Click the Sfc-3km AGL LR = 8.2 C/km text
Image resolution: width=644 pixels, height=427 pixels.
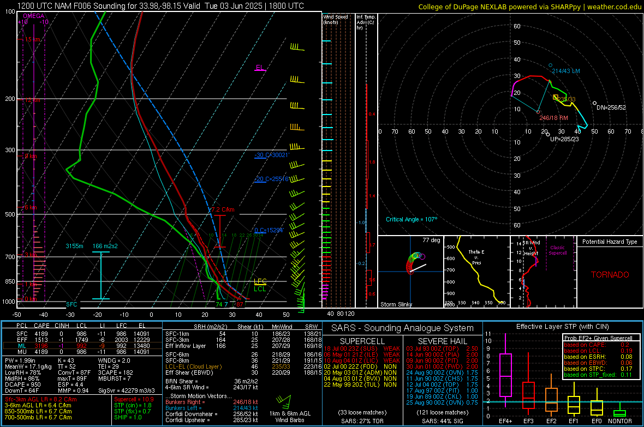(41, 399)
